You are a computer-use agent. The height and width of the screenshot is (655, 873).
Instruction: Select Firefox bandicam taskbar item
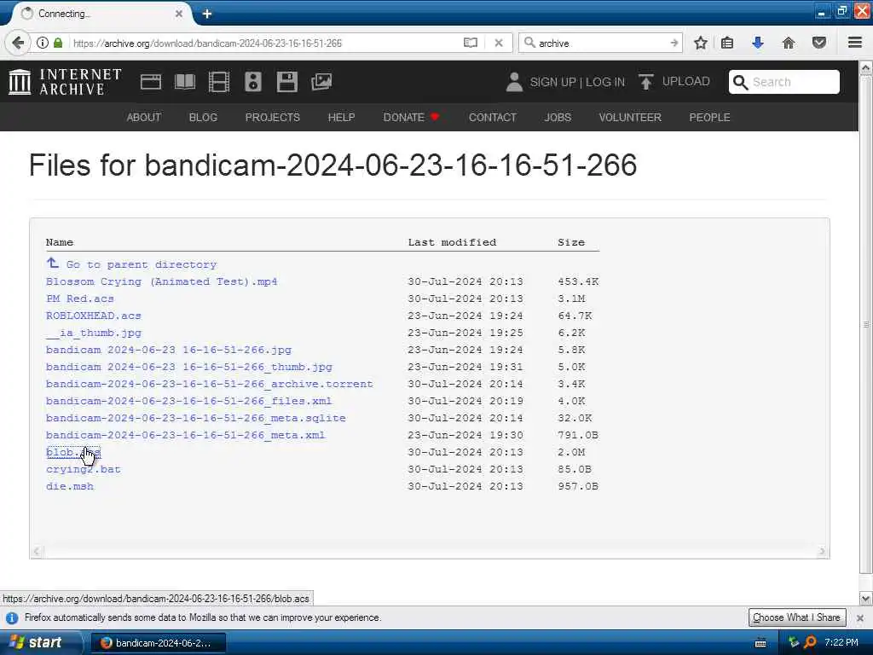coord(158,643)
